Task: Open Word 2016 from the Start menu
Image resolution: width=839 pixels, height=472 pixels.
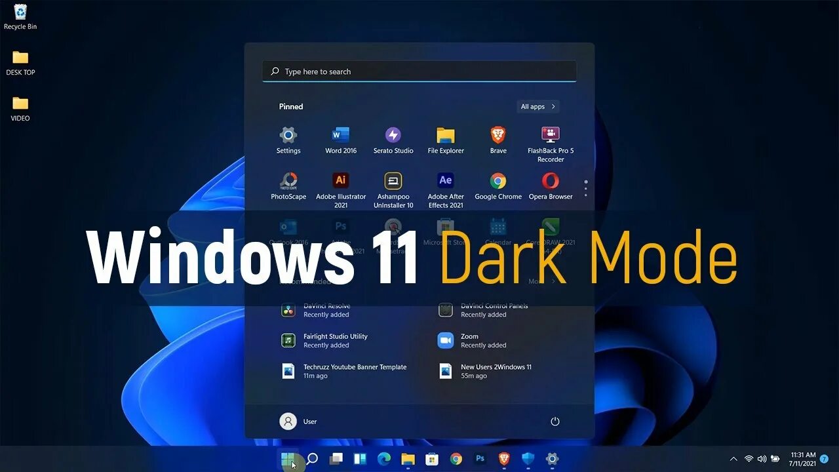Action: (x=340, y=138)
